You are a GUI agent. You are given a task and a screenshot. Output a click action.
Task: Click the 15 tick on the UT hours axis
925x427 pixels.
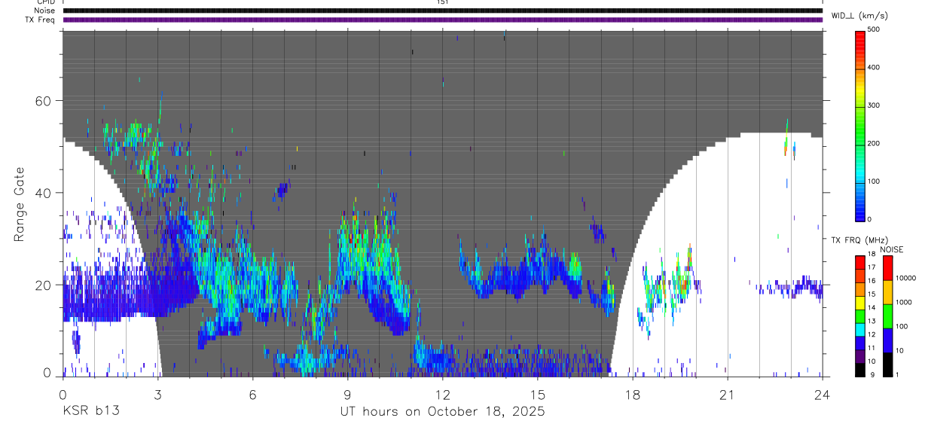point(537,394)
